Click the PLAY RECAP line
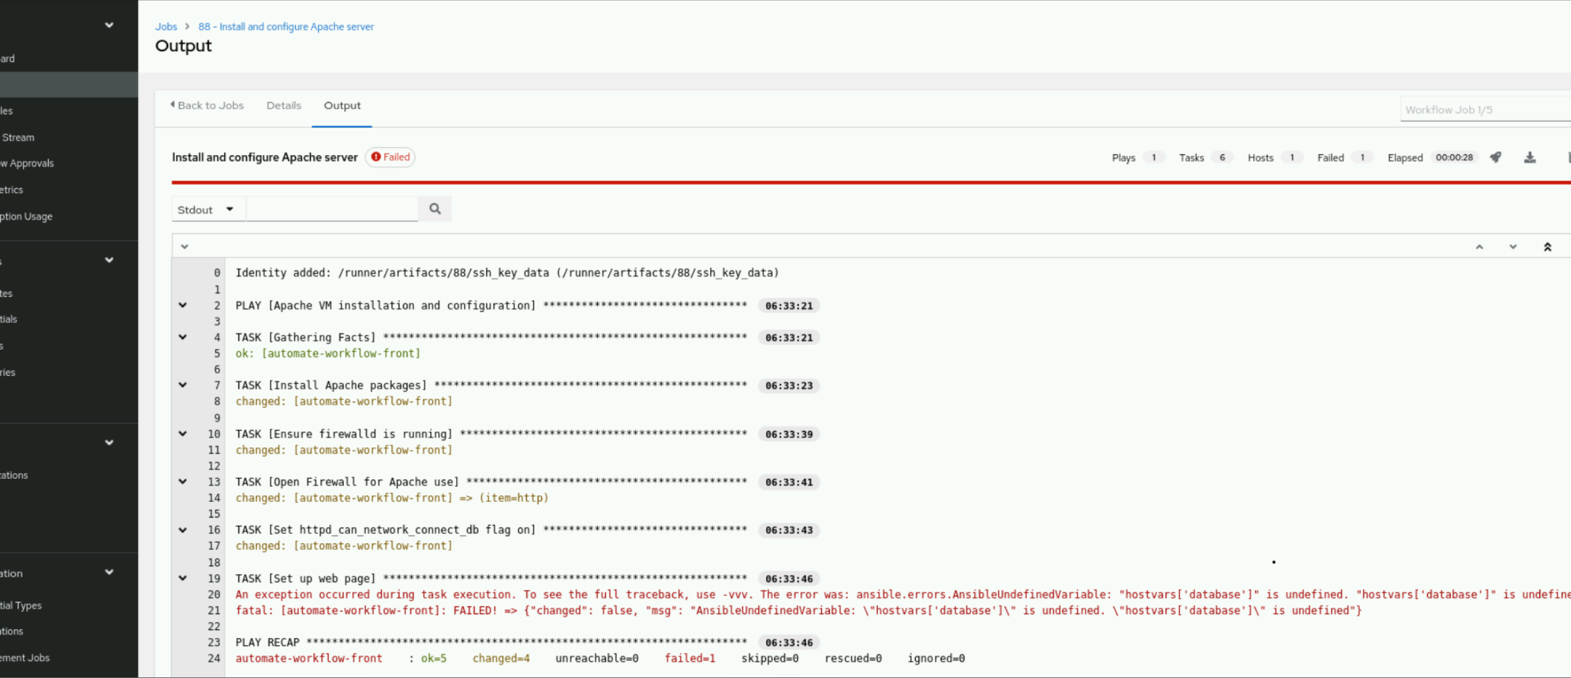This screenshot has height=678, width=1571. pos(491,643)
